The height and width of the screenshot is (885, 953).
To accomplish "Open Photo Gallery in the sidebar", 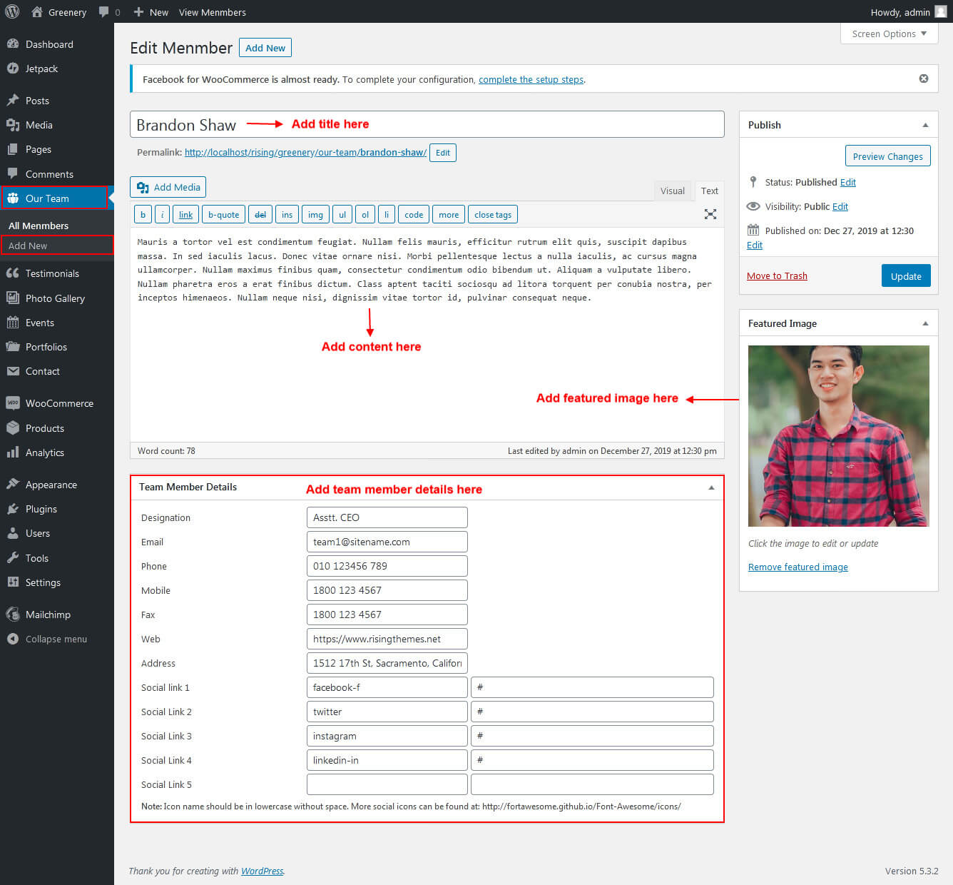I will 55,298.
